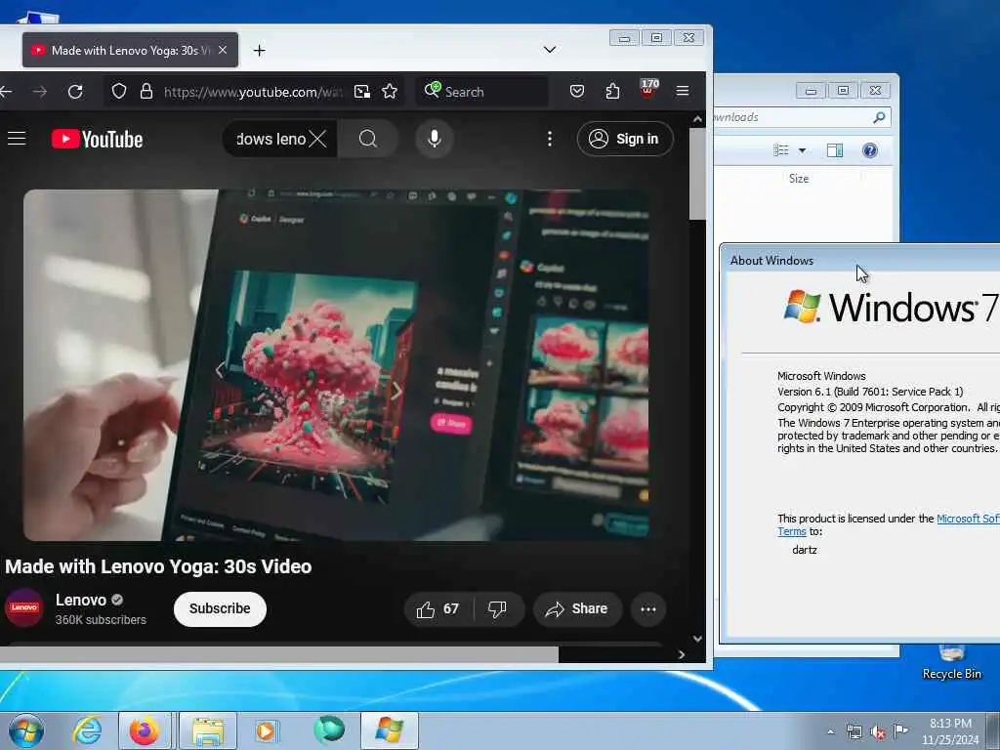Close the Made with Lenovo Yoga tab
1000x750 pixels.
click(x=223, y=50)
